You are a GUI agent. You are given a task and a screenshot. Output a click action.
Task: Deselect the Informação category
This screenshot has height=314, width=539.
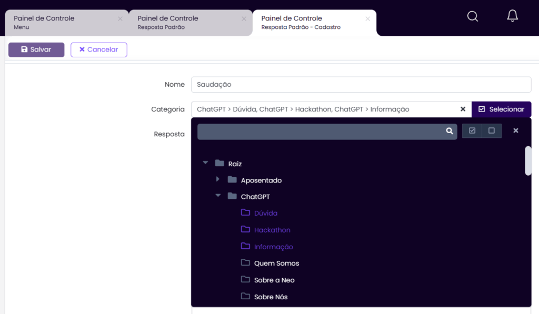[273, 247]
